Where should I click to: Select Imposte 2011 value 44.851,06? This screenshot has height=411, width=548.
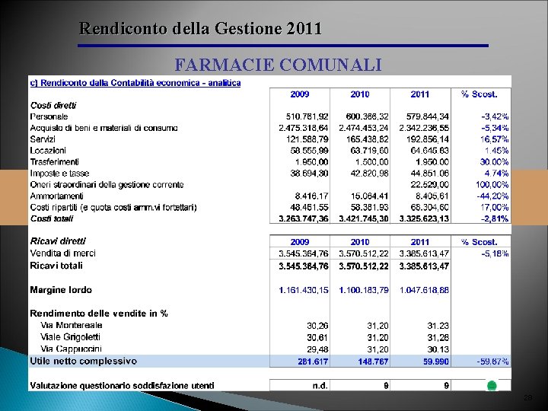[x=429, y=174]
